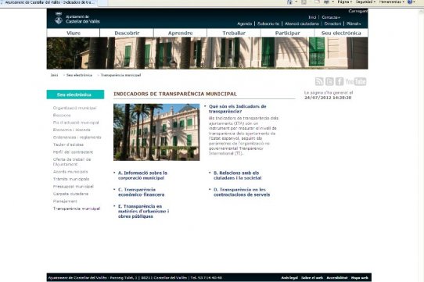This screenshot has height=282, width=424.
Task: Open Carpeta ciutadana in sidebar
Action: pos(70,194)
